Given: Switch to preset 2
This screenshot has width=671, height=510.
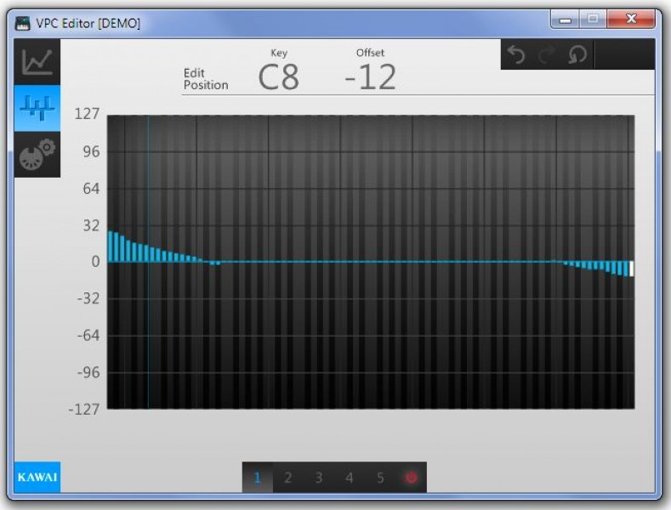Looking at the screenshot, I should pos(288,478).
